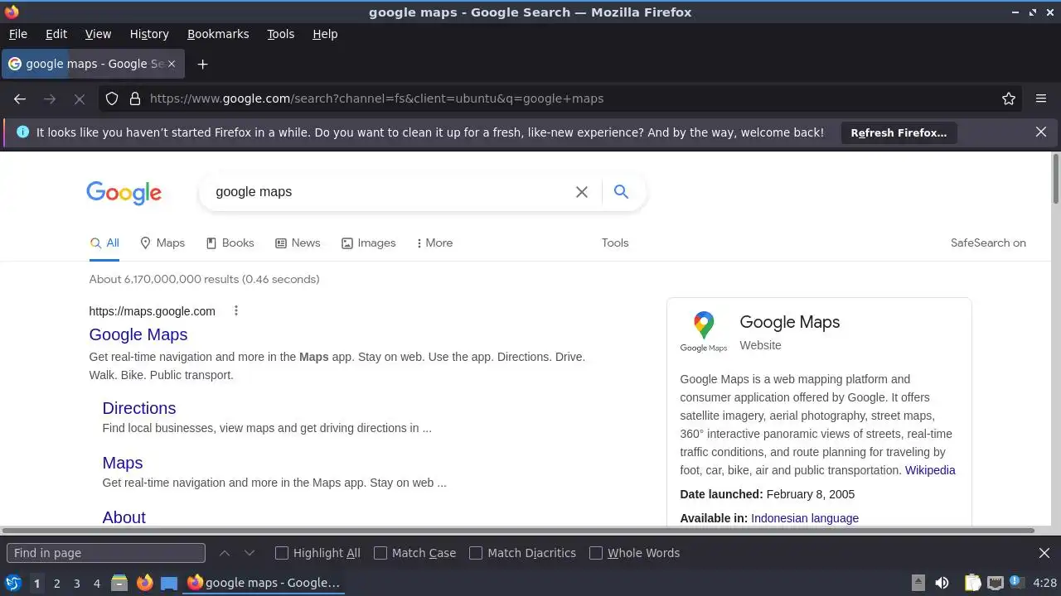Screen dimensions: 1061x596
Task: Switch to Images search tab
Action: [x=369, y=243]
